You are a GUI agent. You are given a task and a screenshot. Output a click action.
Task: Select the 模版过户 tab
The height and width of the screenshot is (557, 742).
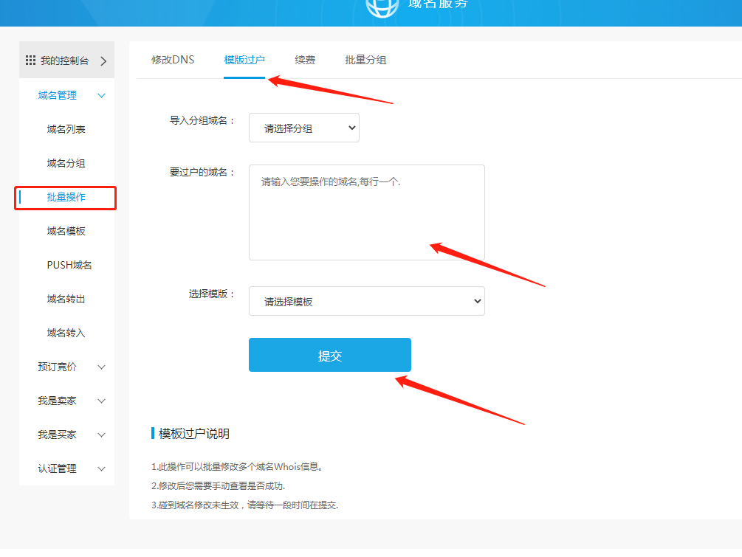coord(244,60)
